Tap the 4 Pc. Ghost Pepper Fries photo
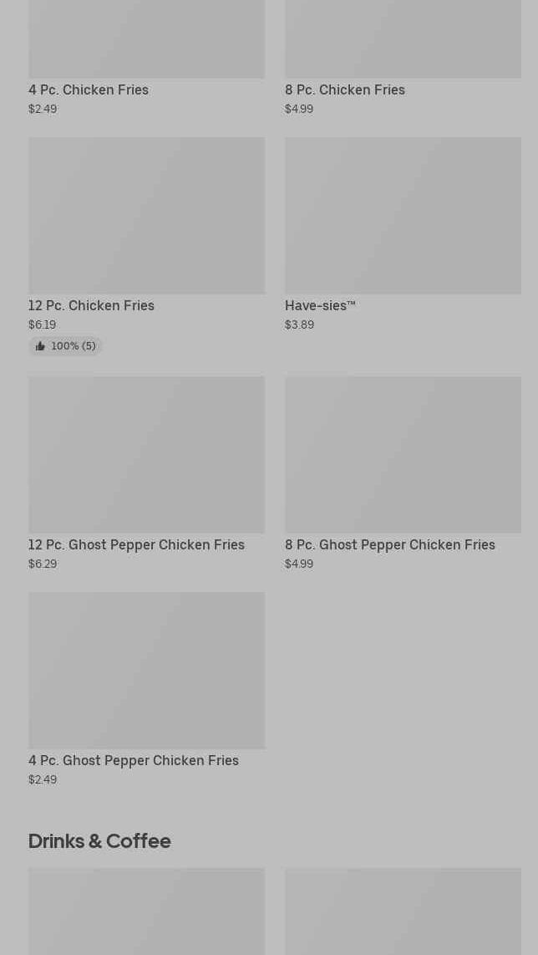 pyautogui.click(x=147, y=670)
